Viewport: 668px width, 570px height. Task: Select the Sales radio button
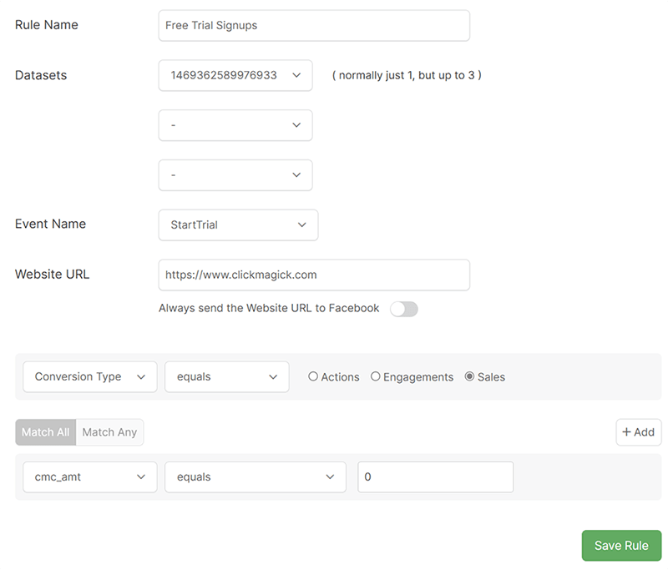tap(469, 377)
